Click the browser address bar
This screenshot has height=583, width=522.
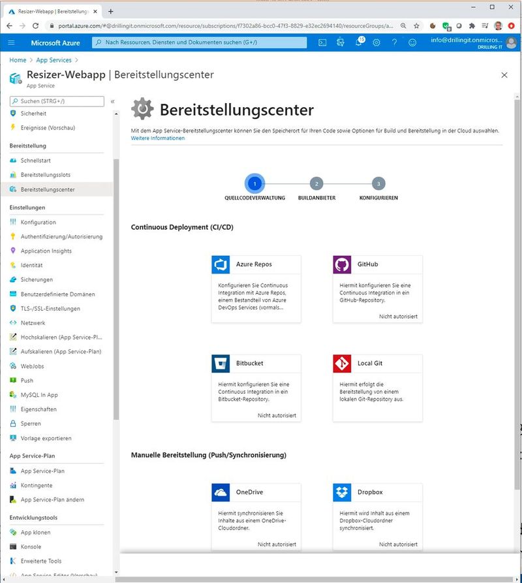pyautogui.click(x=226, y=25)
